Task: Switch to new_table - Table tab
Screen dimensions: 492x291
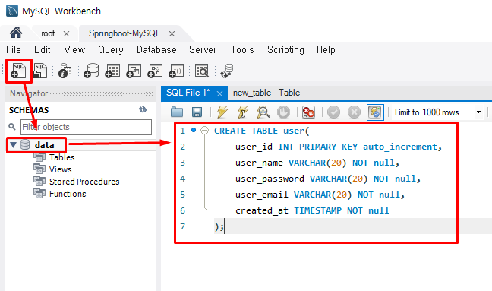Action: click(266, 93)
